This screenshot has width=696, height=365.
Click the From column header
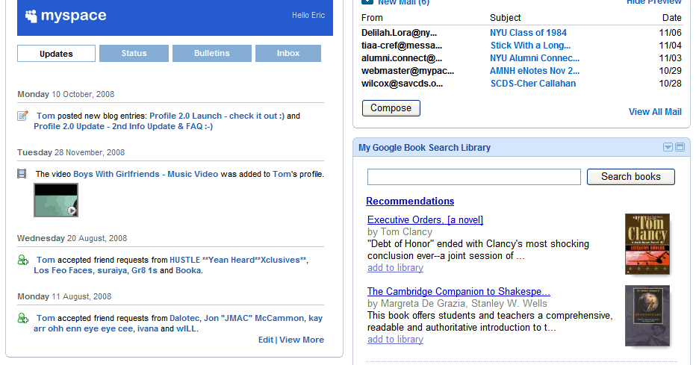click(372, 18)
